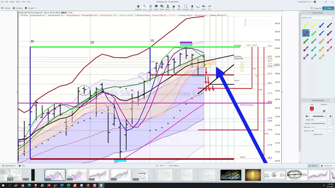This screenshot has width=335, height=188.
Task: Open the Share menu
Action: (18, 2)
